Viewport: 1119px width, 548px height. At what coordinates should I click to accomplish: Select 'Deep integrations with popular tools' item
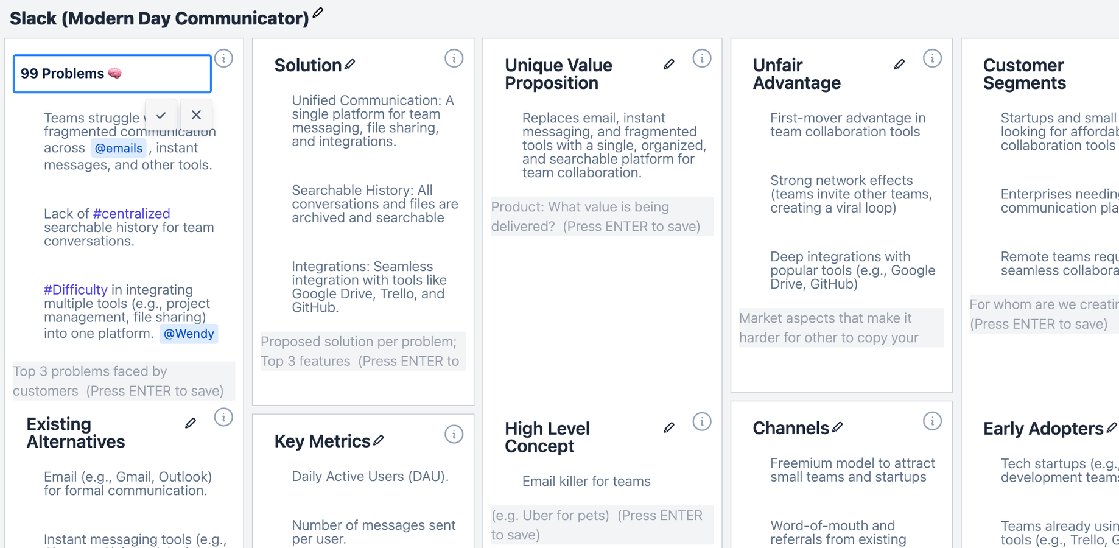point(853,270)
